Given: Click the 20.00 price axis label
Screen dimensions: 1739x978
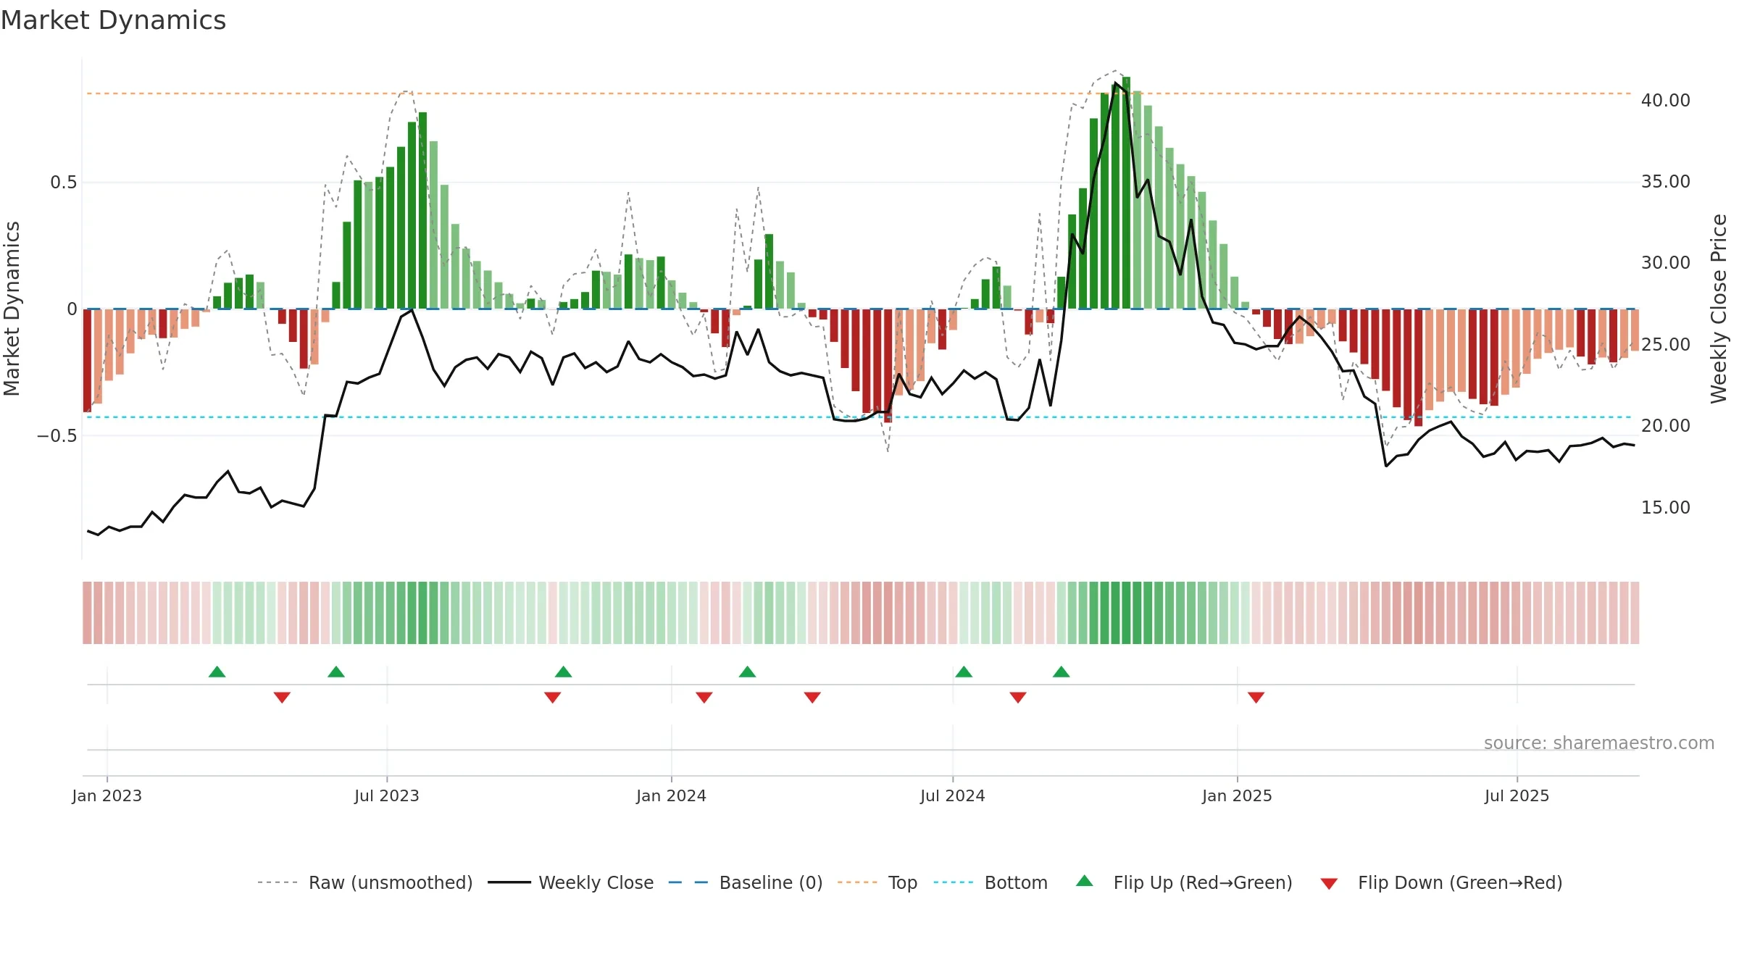Looking at the screenshot, I should tap(1666, 426).
